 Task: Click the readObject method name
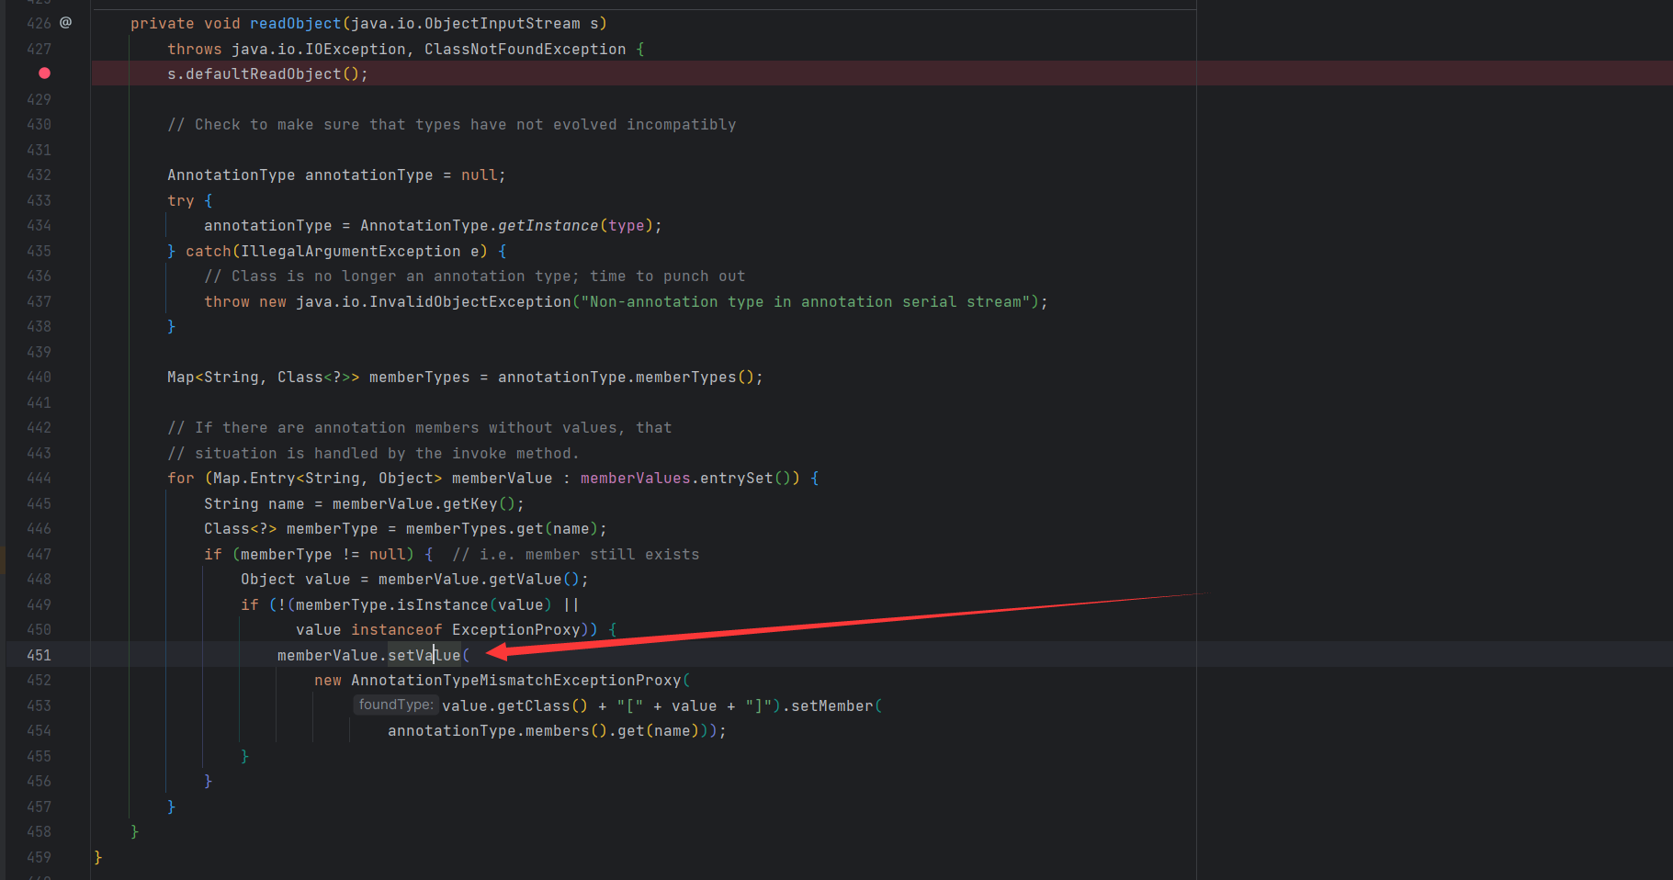295,24
